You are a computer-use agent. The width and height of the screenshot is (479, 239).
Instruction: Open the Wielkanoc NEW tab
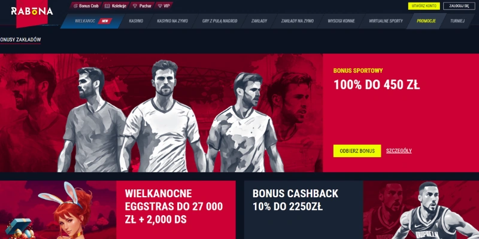92,21
